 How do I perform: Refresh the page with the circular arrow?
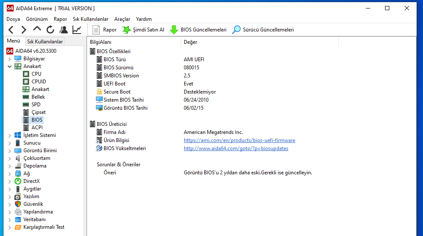(50, 30)
